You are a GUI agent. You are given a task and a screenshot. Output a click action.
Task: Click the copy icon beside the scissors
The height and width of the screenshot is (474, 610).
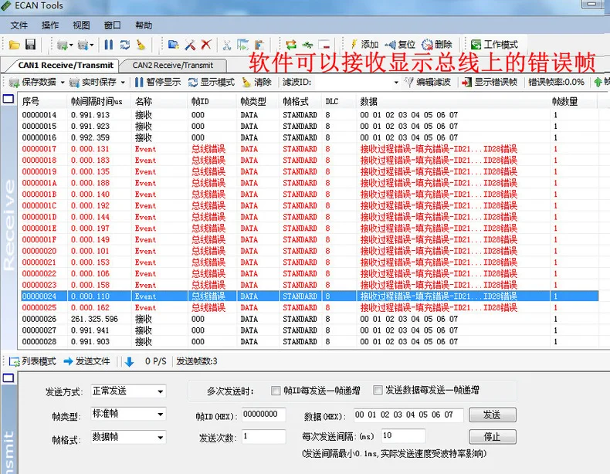point(242,45)
